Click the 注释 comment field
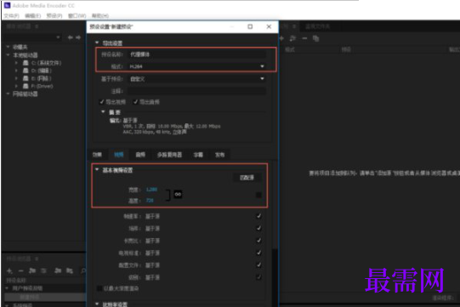Image resolution: width=460 pixels, height=307 pixels. pos(197,91)
